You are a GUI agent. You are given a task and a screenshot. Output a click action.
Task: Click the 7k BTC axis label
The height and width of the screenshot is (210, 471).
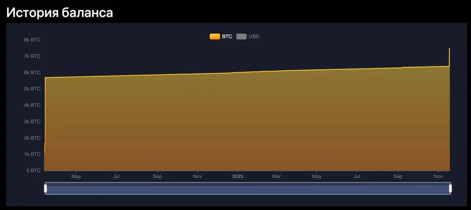pos(32,56)
